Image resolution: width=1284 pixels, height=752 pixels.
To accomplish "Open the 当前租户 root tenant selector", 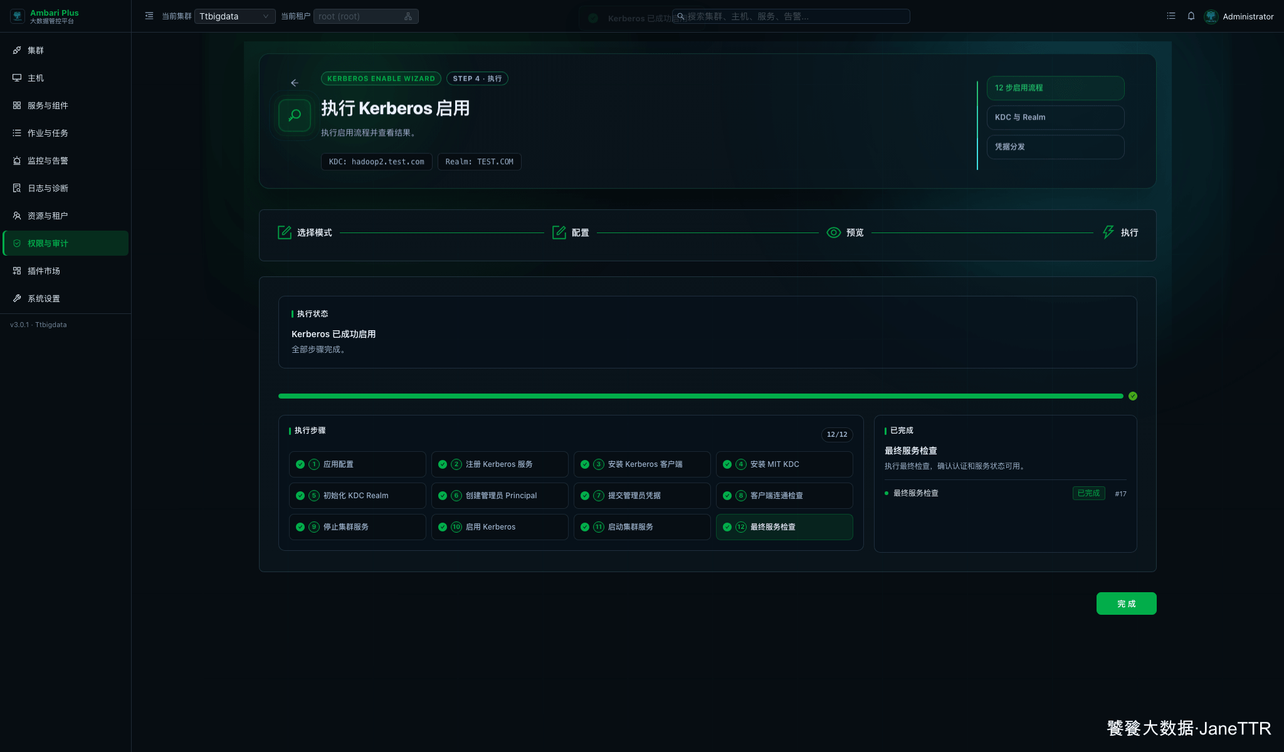I will click(x=366, y=16).
